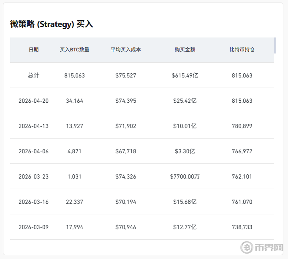This screenshot has width=288, height=259.
Task: Click the table's vertical scrollbar thumb
Action: pyautogui.click(x=275, y=45)
